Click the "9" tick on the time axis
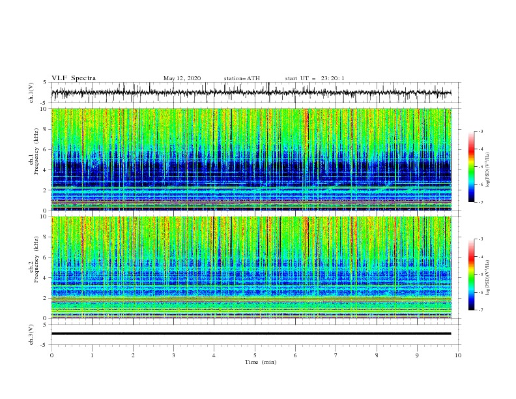 pyautogui.click(x=417, y=355)
